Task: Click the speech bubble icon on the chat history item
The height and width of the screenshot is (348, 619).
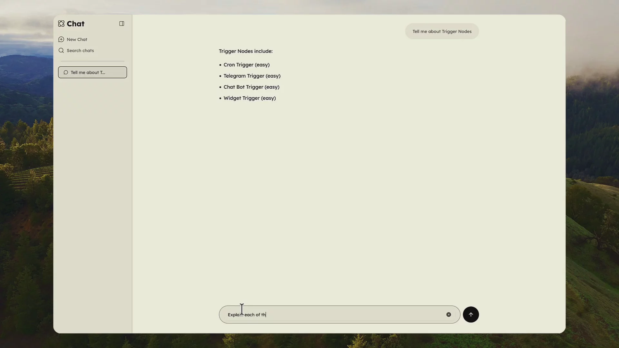Action: (x=66, y=72)
